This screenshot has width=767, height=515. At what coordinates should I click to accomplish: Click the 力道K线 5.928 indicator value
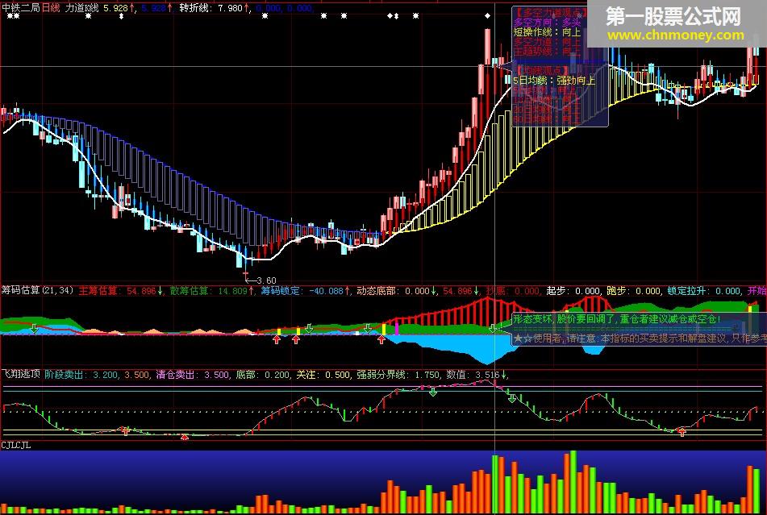pos(100,8)
